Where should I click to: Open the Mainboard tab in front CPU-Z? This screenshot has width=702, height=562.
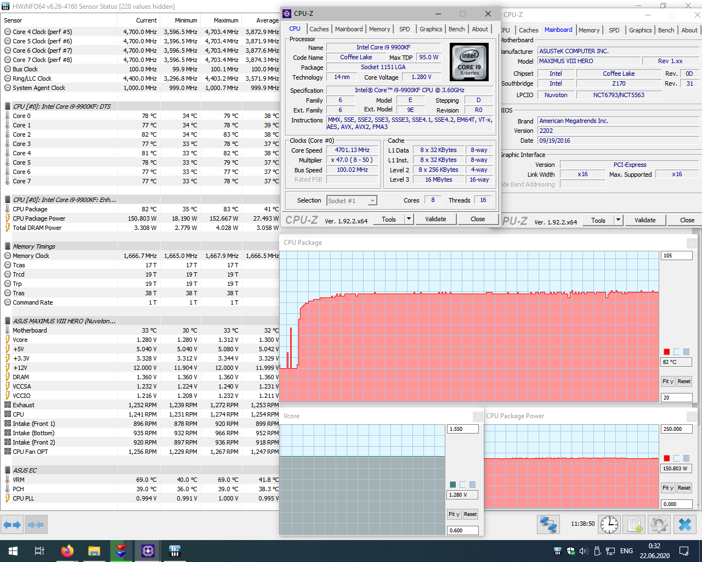pyautogui.click(x=349, y=29)
